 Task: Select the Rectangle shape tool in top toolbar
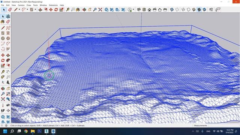pyautogui.click(x=31, y=10)
